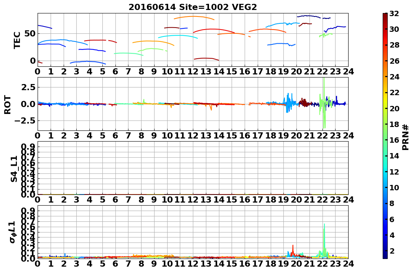Click the −2.5 tick on ROT y-axis
The width and height of the screenshot is (413, 272).
pos(26,121)
